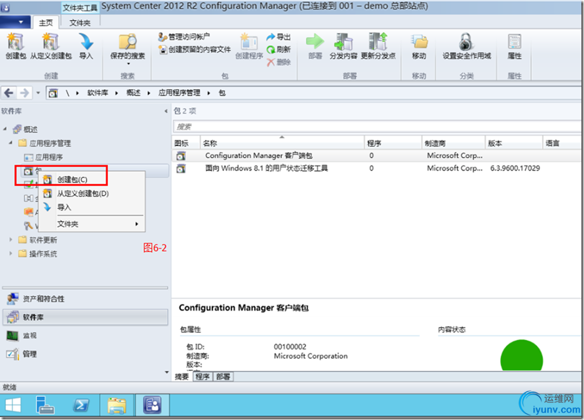Select the 软件更新 folder in the tree

coord(38,240)
